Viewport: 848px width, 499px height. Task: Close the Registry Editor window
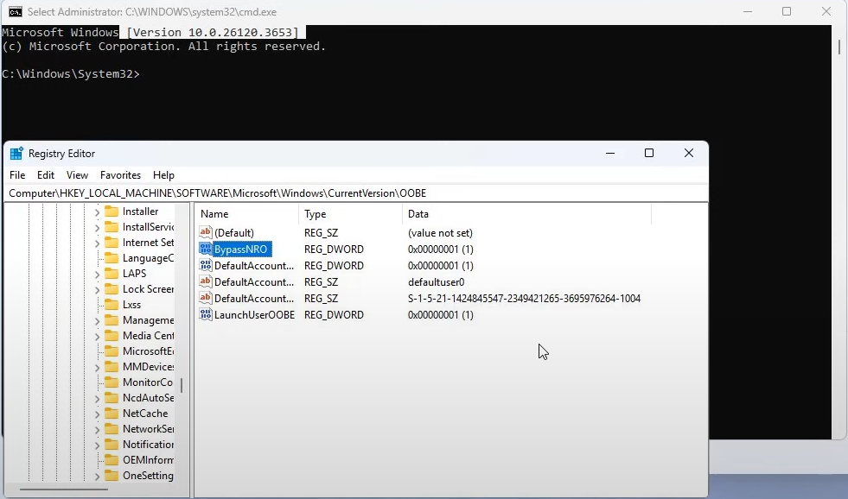tap(688, 153)
